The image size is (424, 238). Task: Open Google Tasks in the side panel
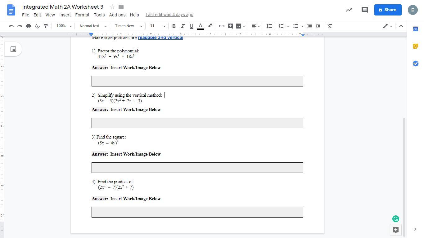tap(416, 64)
